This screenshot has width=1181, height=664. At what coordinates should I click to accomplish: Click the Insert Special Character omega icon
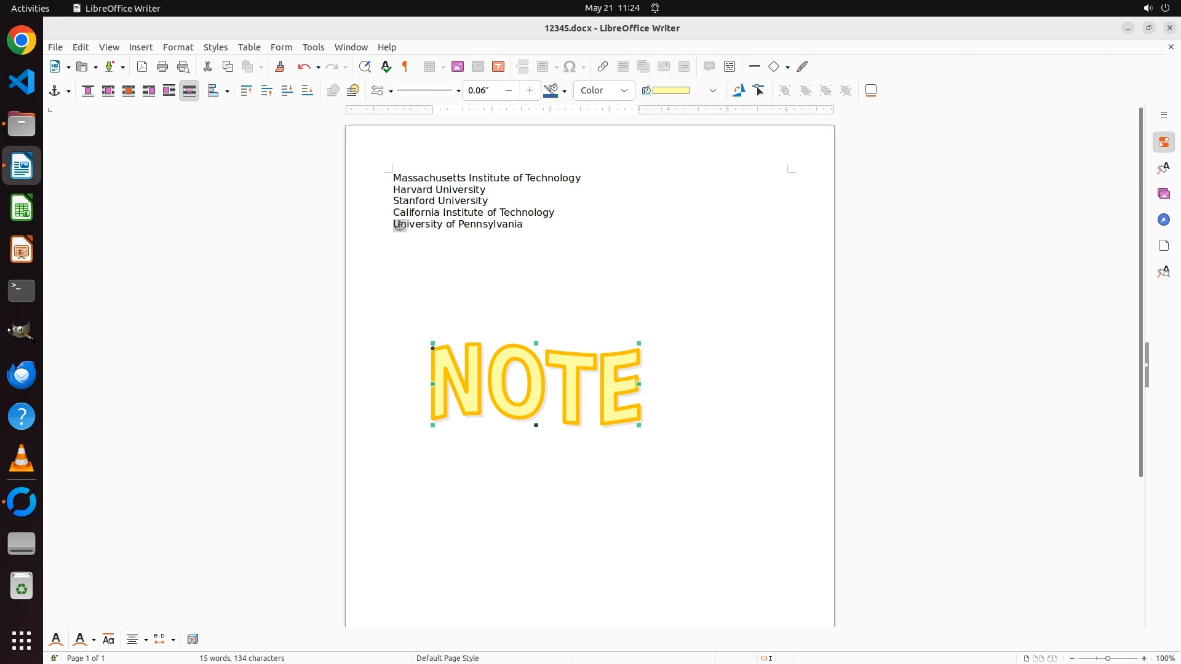coord(570,66)
